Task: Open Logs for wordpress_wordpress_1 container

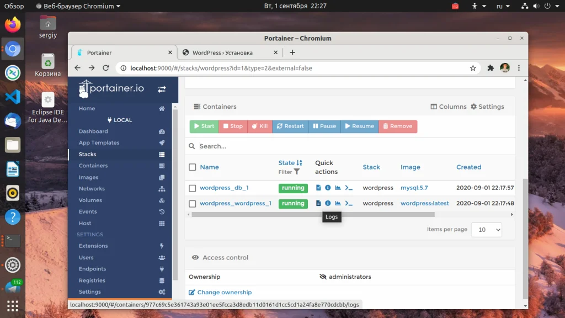Action: (x=318, y=203)
